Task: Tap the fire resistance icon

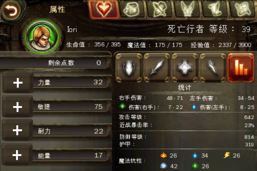Action: click(x=163, y=155)
